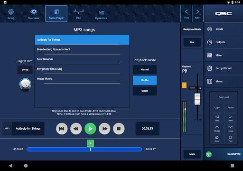Click the current track name display
This screenshot has width=243, height=171.
pyautogui.click(x=28, y=129)
